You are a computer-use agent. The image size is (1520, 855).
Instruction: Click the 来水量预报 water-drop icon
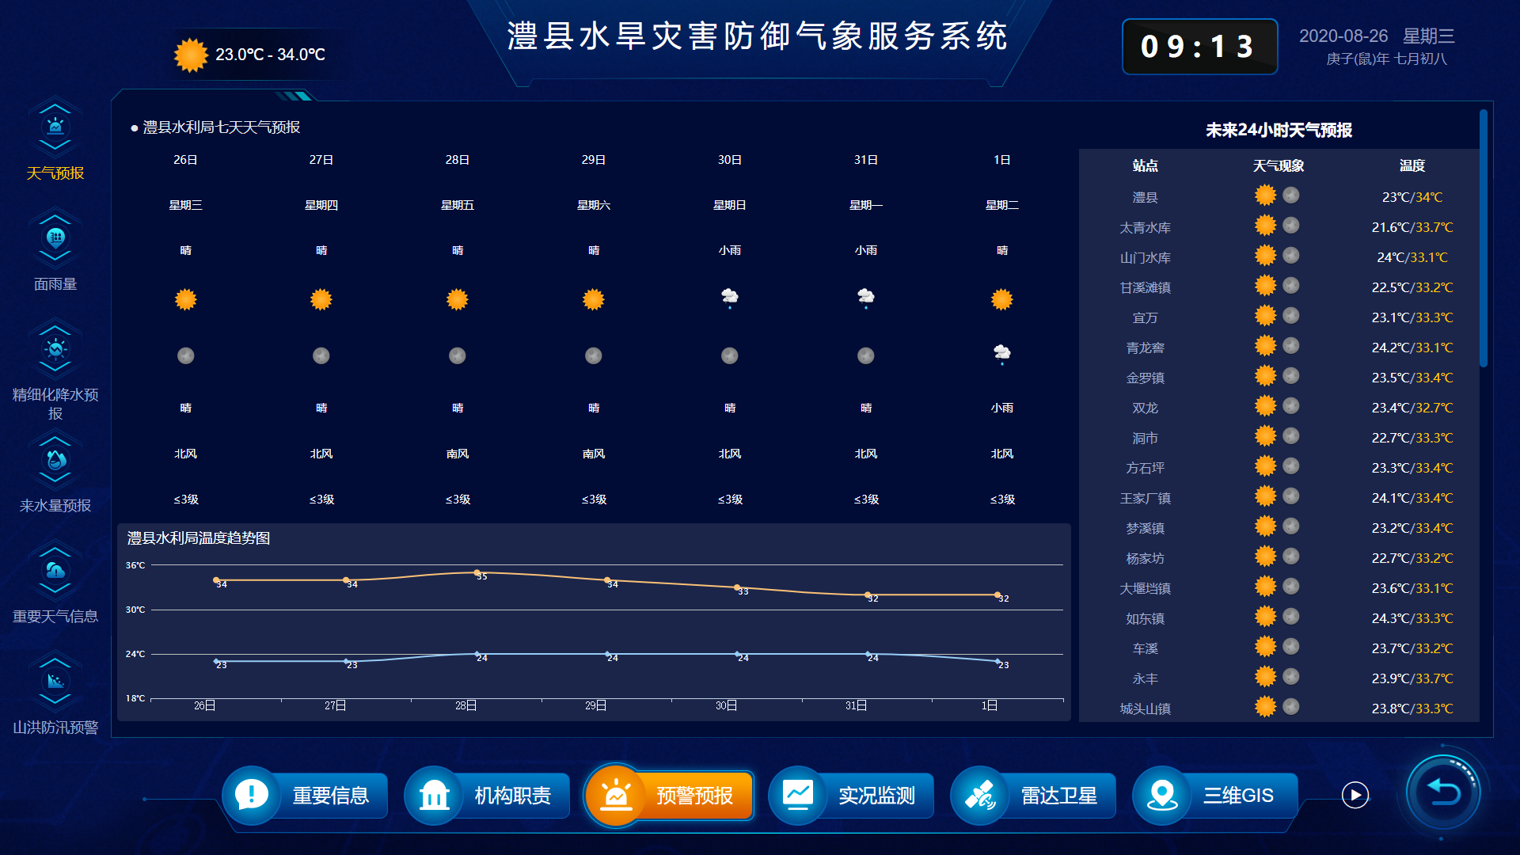pos(55,459)
